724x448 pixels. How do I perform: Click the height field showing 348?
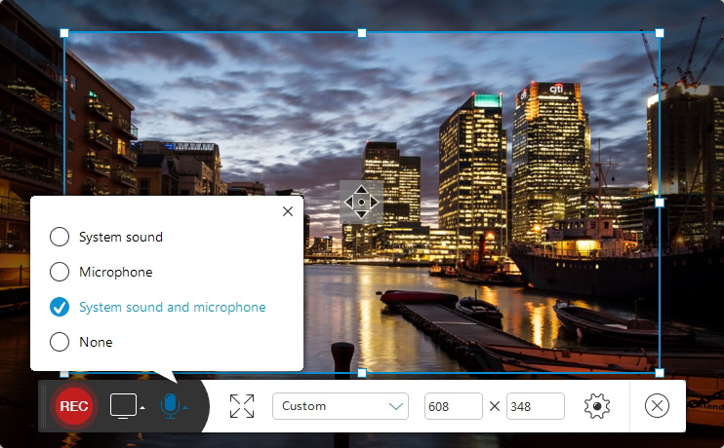point(536,406)
